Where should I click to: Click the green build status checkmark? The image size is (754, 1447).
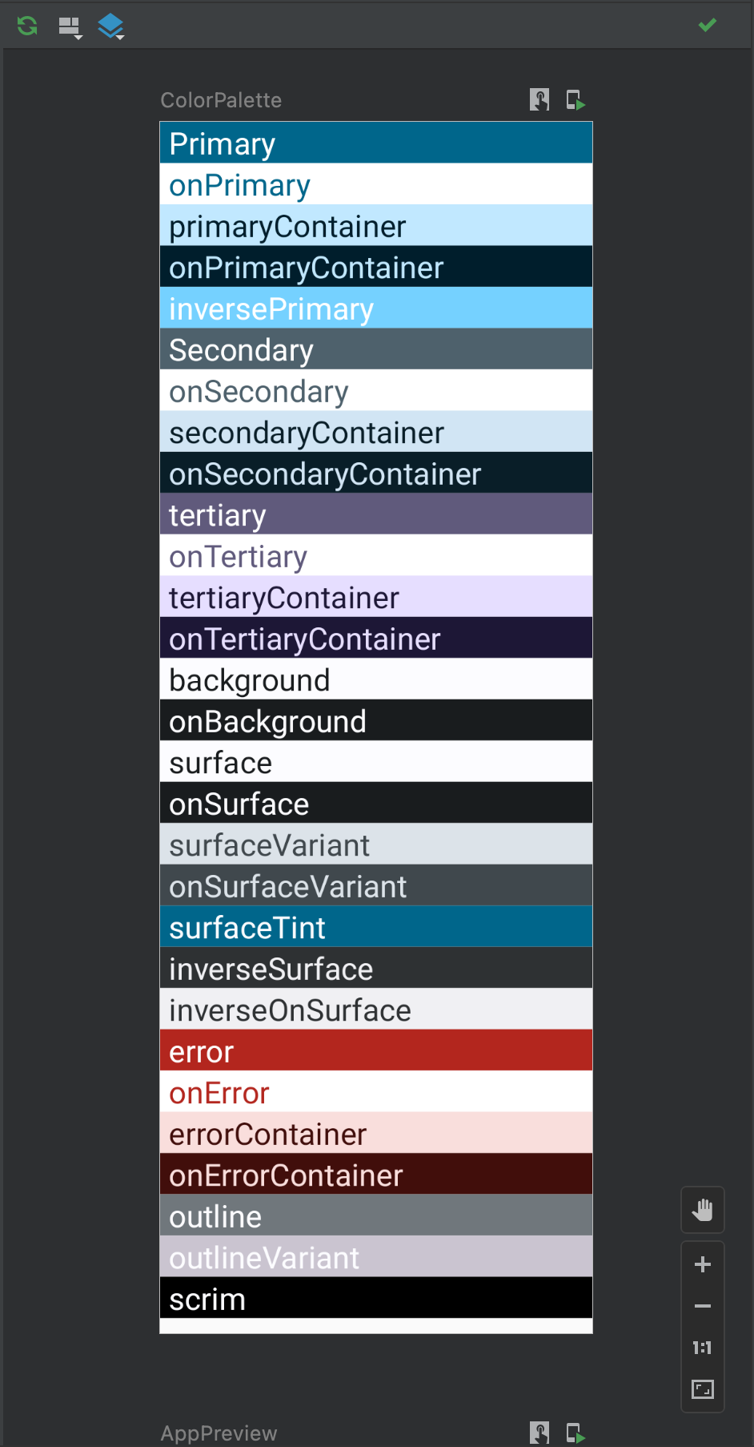(x=707, y=25)
